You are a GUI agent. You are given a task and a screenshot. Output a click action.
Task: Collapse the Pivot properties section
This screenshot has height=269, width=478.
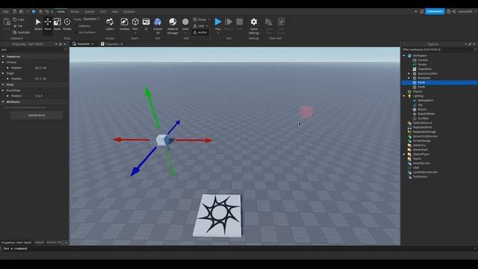tap(3, 84)
